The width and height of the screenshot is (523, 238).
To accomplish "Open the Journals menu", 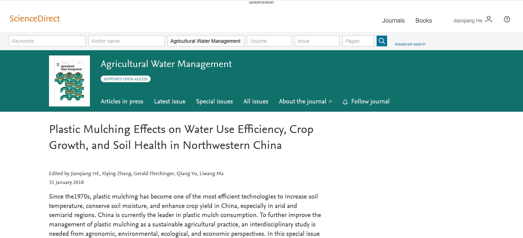I will pyautogui.click(x=393, y=21).
